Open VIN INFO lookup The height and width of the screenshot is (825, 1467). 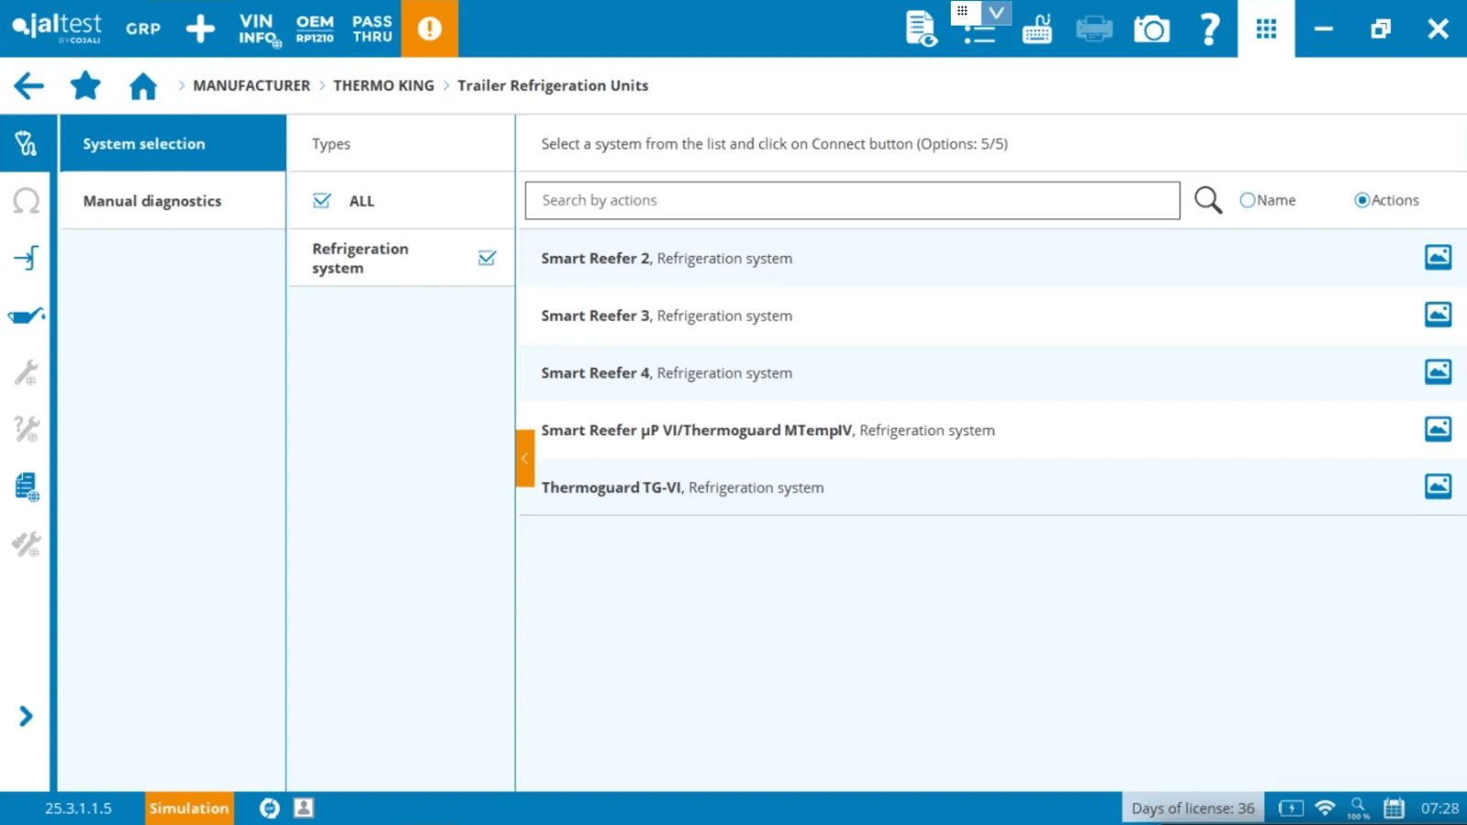[x=259, y=28]
